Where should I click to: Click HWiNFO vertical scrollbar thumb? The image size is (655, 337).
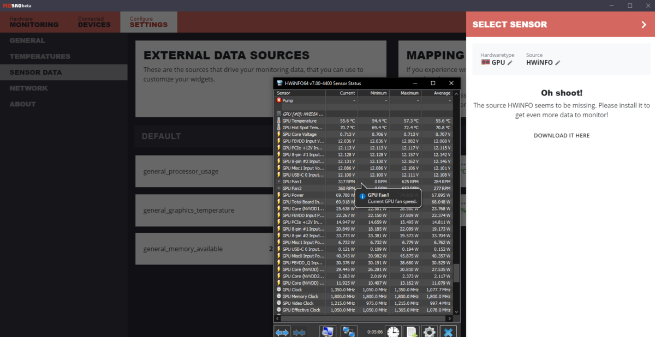[x=456, y=273]
